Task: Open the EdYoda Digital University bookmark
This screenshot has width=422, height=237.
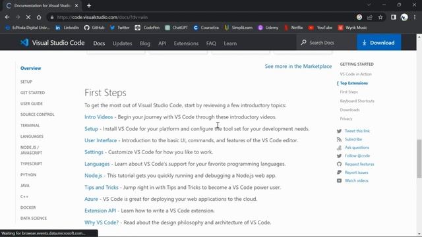Action: (x=28, y=28)
